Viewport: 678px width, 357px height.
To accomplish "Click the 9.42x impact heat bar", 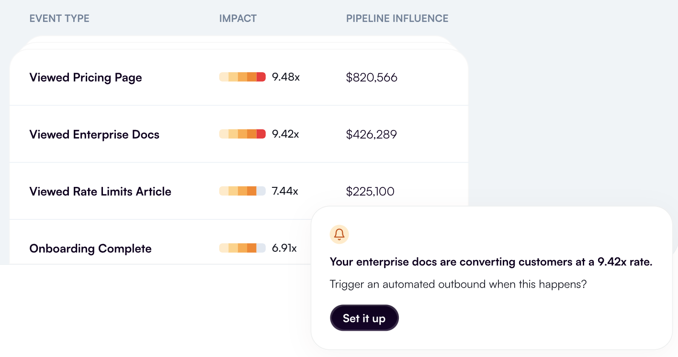I will (242, 134).
